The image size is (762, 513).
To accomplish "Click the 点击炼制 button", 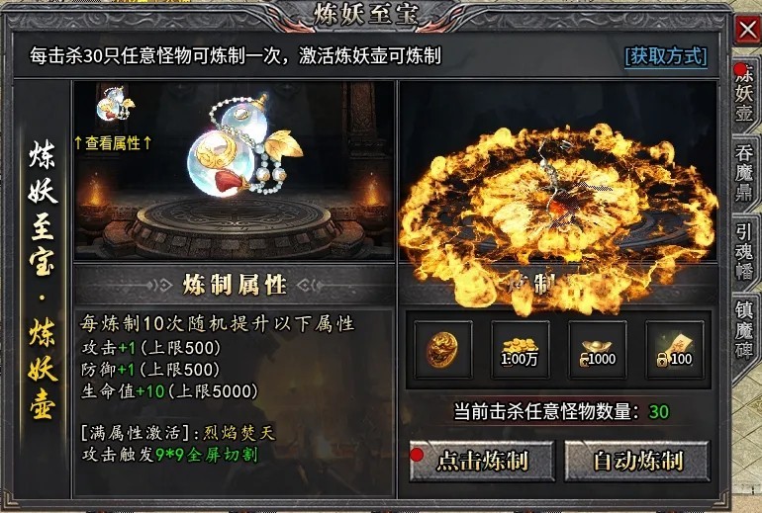I will [482, 461].
